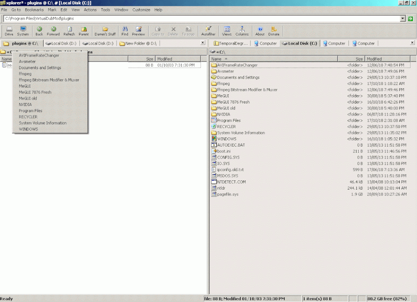Select the AVIFrameRateChanger folder icon in right pane
Screen dimensions: 417x302
pos(214,65)
